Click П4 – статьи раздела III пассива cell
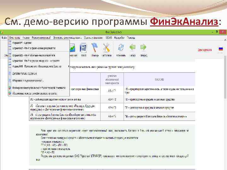The height and width of the screenshot is (170, 227). [x=160, y=116]
